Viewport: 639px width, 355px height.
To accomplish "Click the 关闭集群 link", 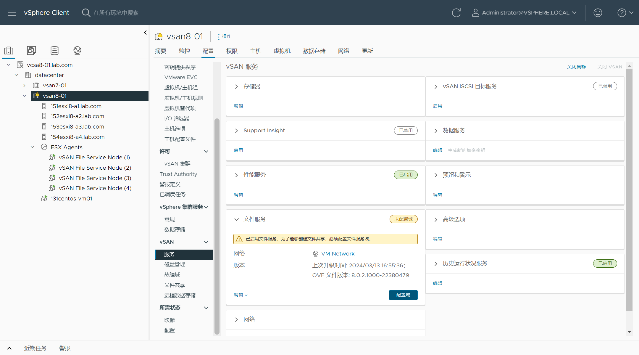I will tap(576, 67).
